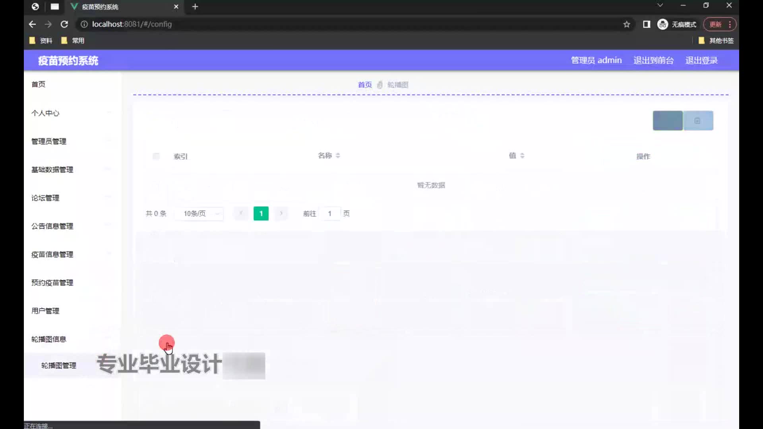This screenshot has height=429, width=763.
Task: Click the site info icon before localhost
Action: click(x=84, y=24)
